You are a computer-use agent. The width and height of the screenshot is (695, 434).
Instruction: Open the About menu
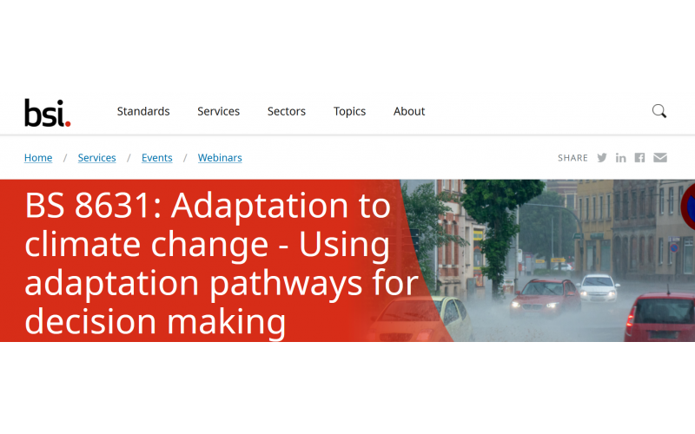[409, 111]
